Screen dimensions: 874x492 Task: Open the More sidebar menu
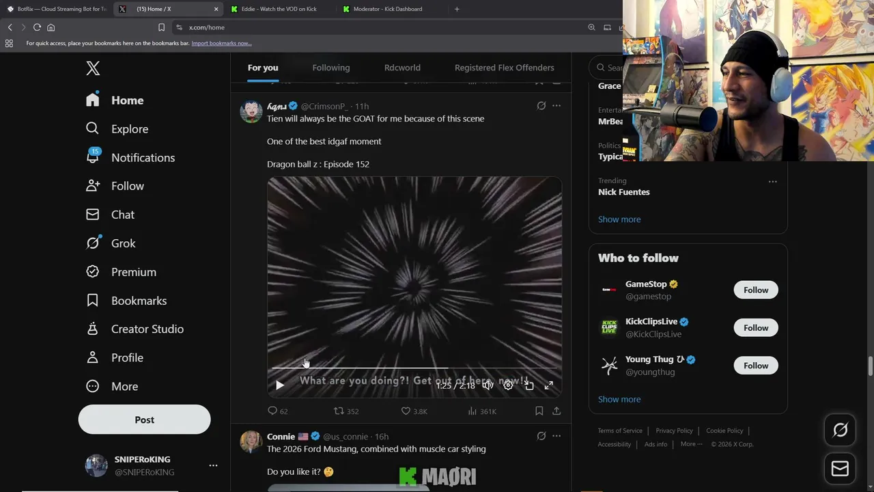112,387
